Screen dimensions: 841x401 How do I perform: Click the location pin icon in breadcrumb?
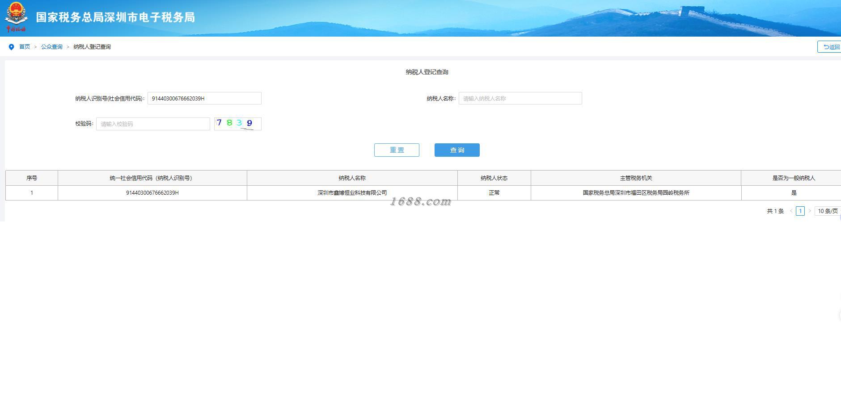11,47
